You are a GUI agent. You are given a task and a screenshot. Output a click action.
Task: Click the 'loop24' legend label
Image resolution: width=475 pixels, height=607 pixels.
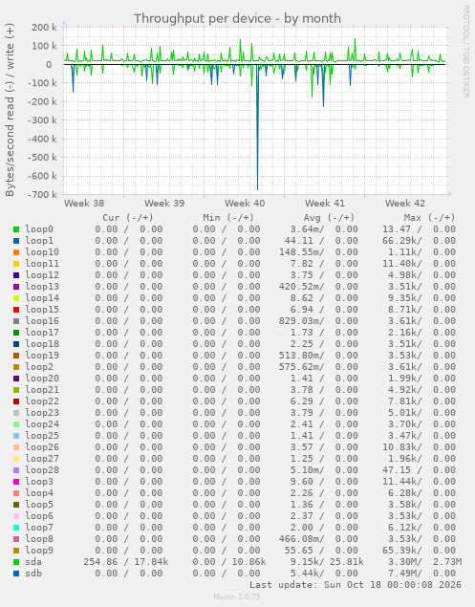[x=42, y=424]
